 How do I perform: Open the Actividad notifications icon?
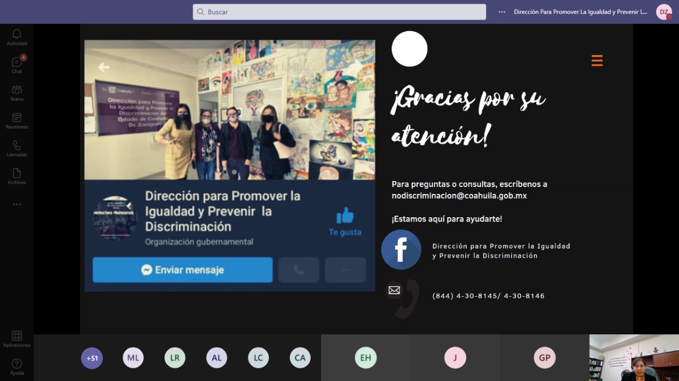(x=16, y=37)
